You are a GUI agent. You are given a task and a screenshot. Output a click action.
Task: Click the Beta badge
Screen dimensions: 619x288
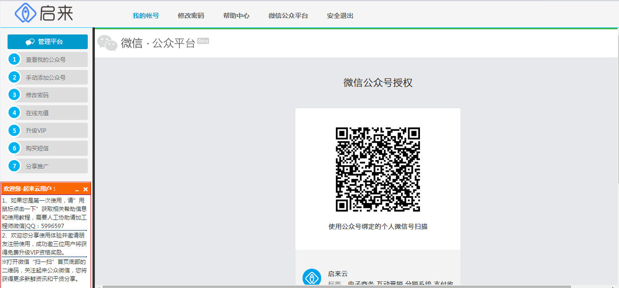click(x=203, y=41)
